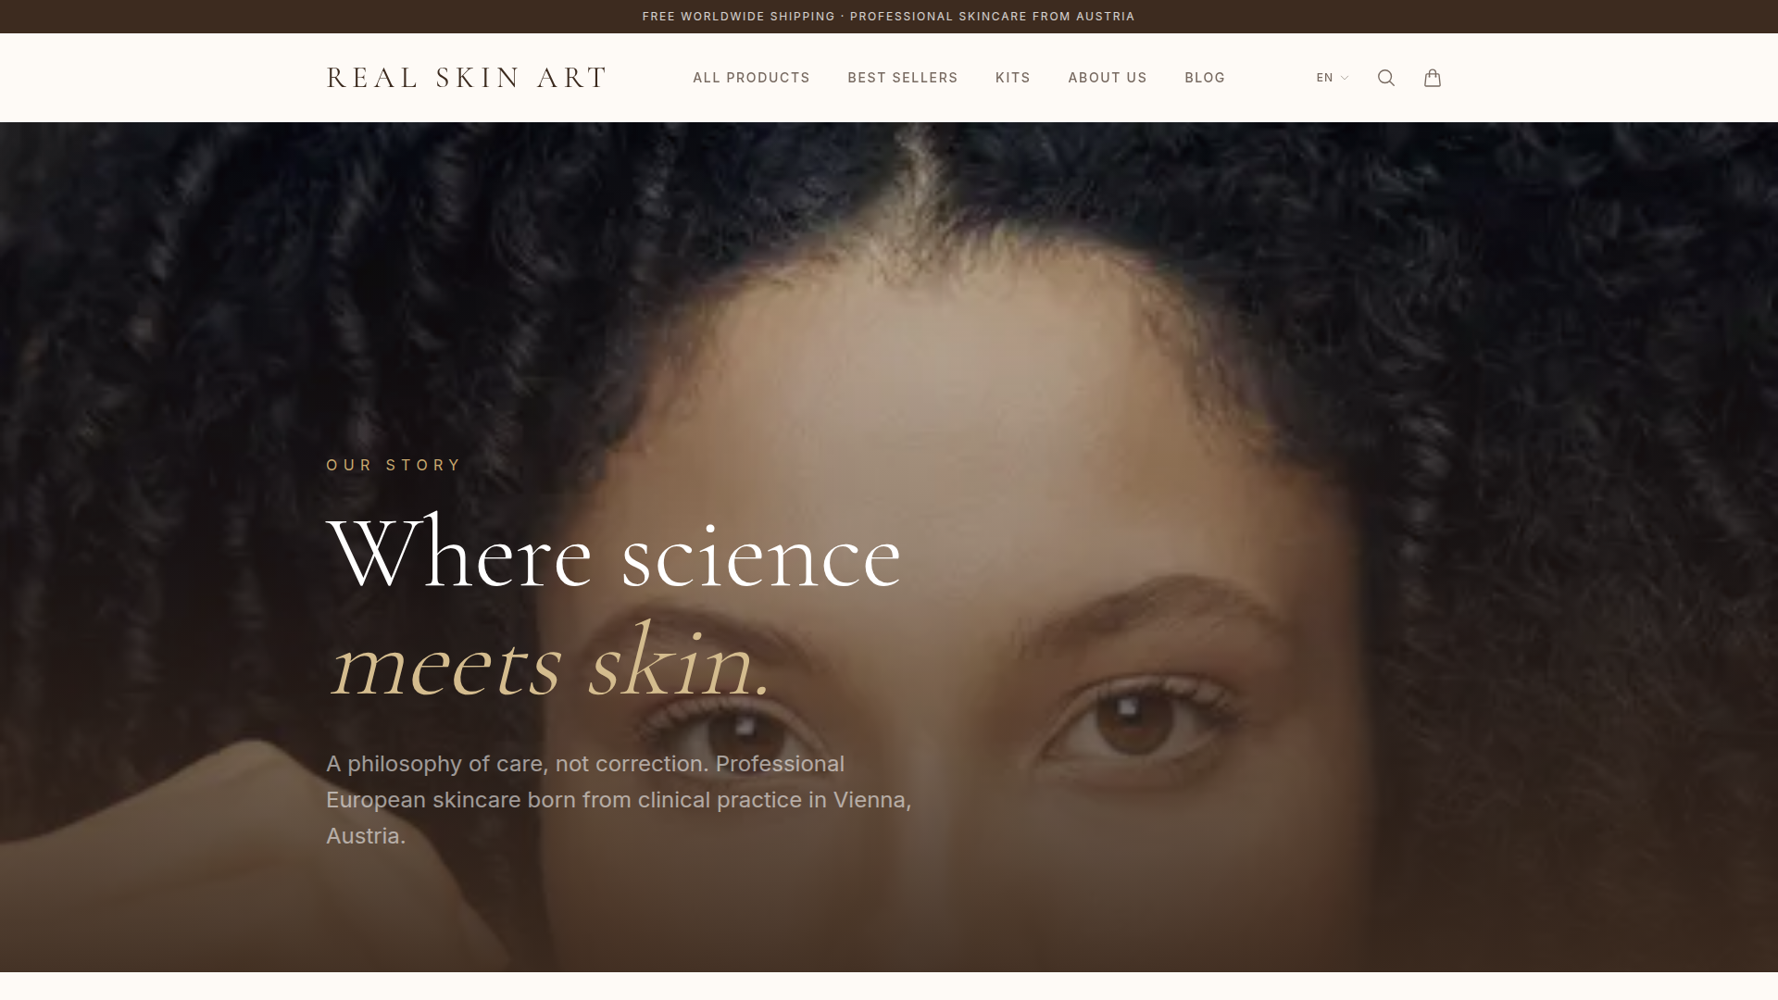This screenshot has width=1778, height=1000.
Task: Open the About Us page
Action: click(x=1107, y=78)
